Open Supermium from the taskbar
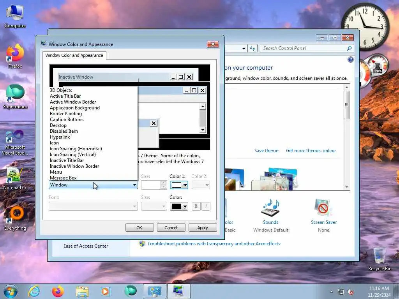This screenshot has height=299, width=399. pos(130,291)
